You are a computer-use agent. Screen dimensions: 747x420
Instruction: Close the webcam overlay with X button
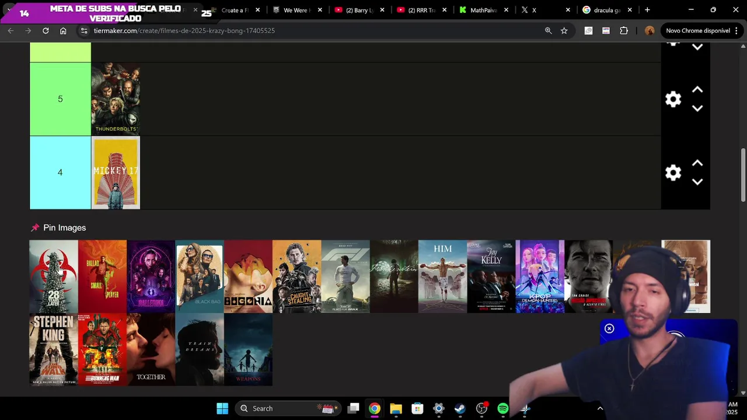pos(609,328)
